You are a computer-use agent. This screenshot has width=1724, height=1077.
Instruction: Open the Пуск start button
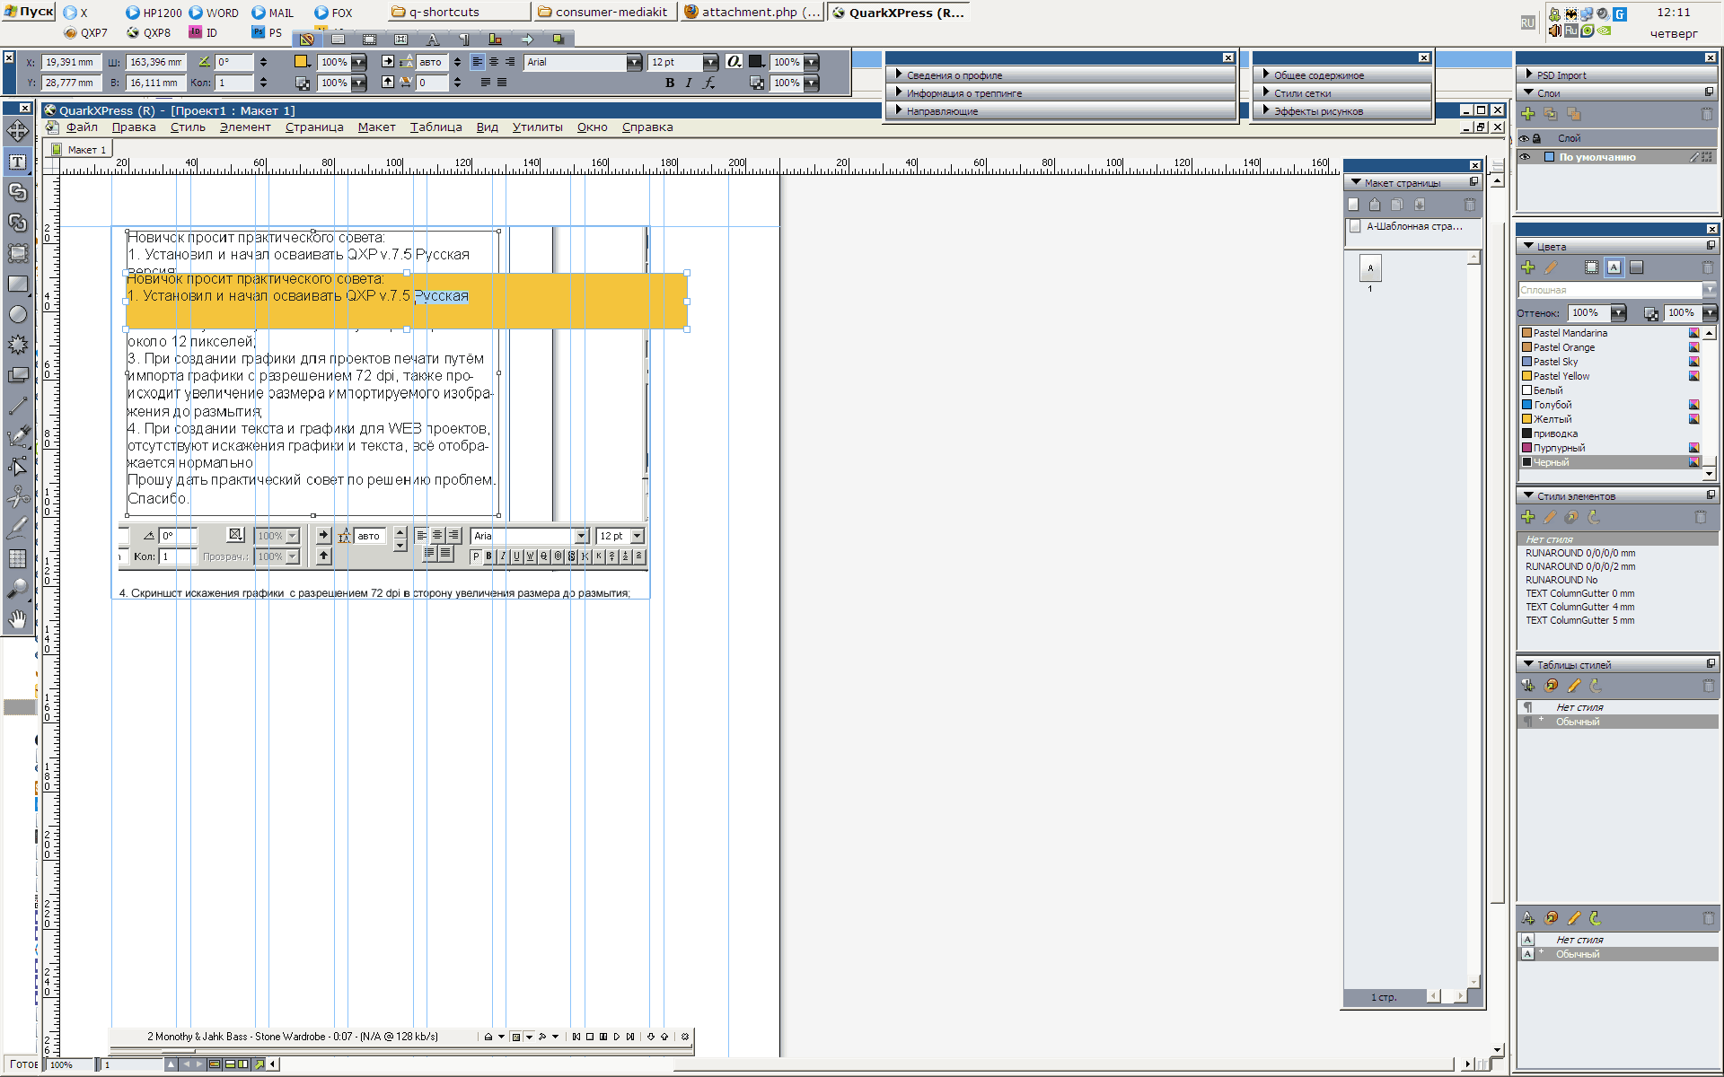click(29, 12)
